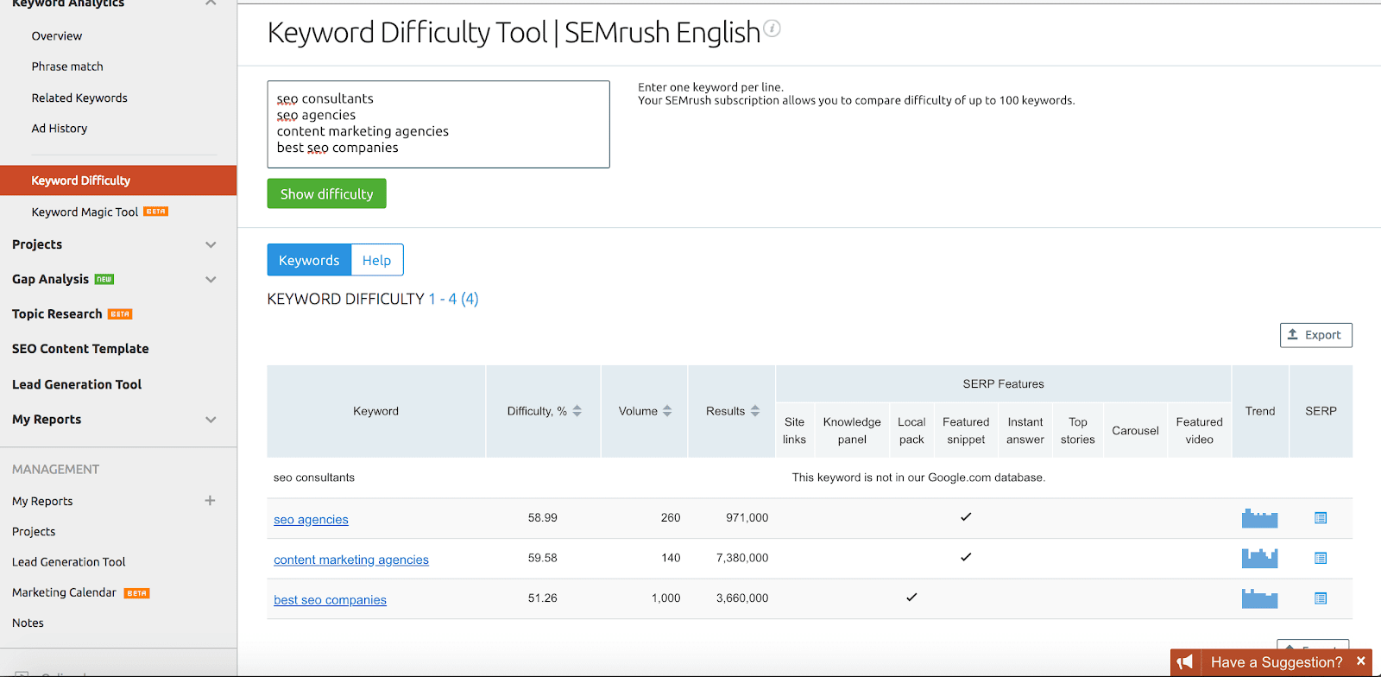Screen dimensions: 1381x677
Task: Export the keyword difficulty table
Action: click(1315, 335)
